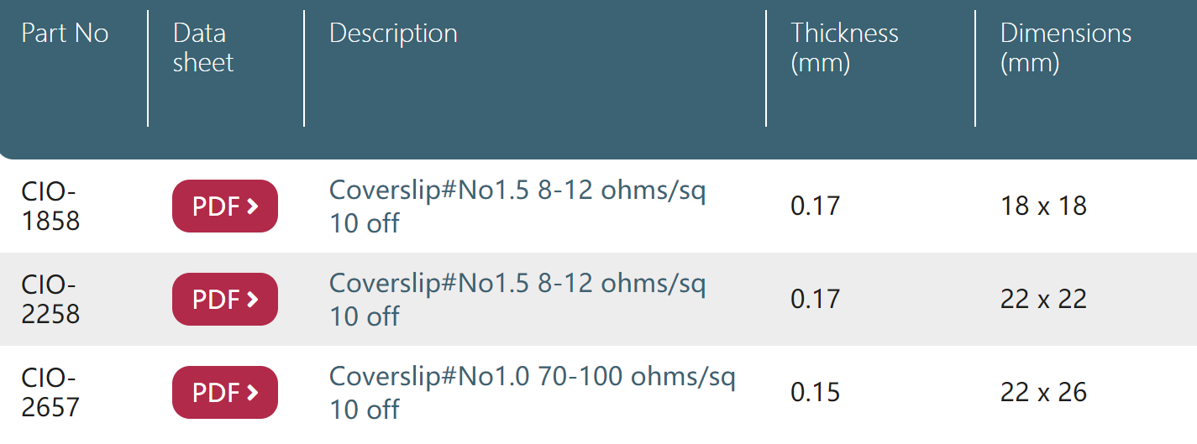
Task: Select part number CIO-1858
Action: [50, 206]
